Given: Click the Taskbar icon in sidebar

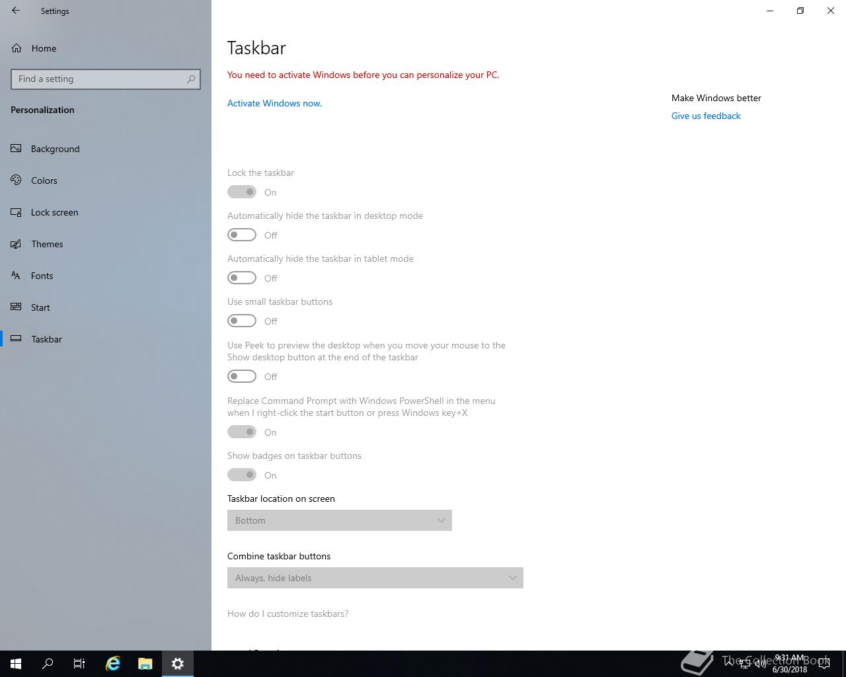Looking at the screenshot, I should point(17,339).
